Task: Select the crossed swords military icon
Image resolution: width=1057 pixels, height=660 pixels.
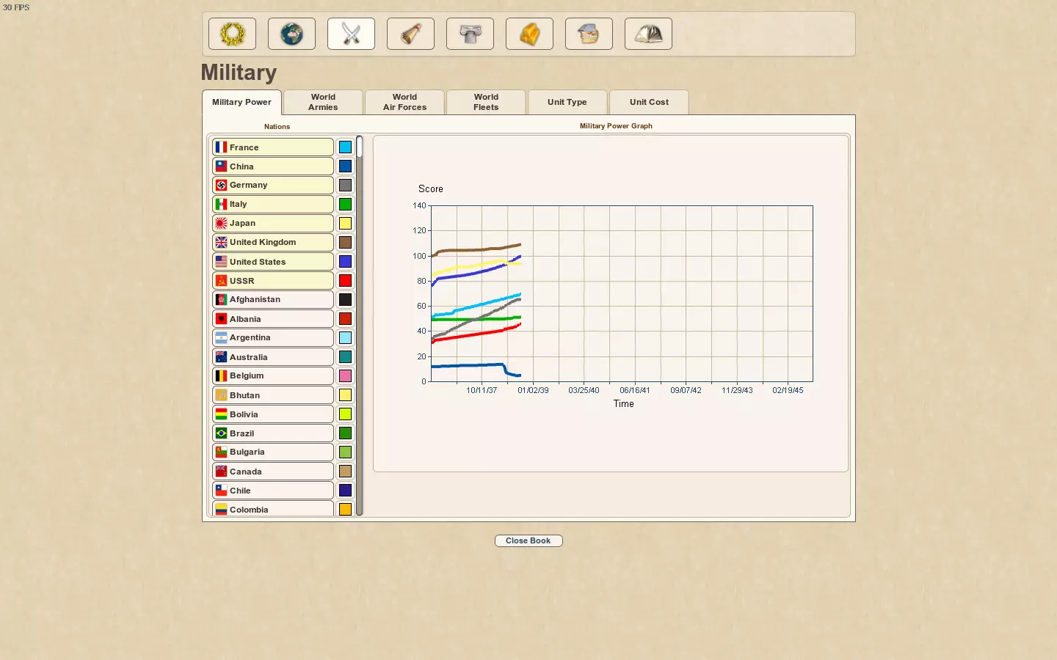Action: (351, 34)
